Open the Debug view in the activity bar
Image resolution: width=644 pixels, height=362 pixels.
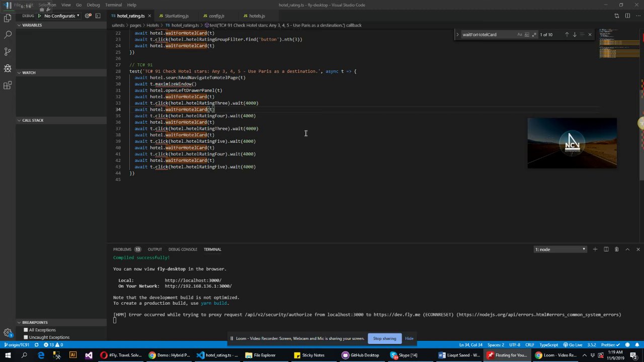point(8,68)
